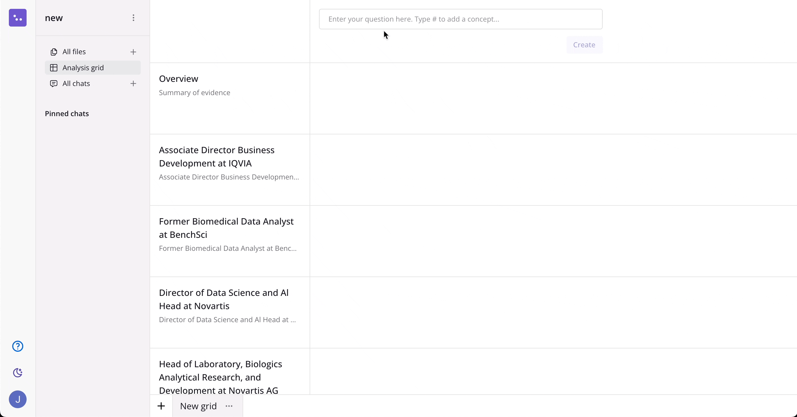The width and height of the screenshot is (797, 417).
Task: Open the user profile avatar J
Action: tap(18, 399)
